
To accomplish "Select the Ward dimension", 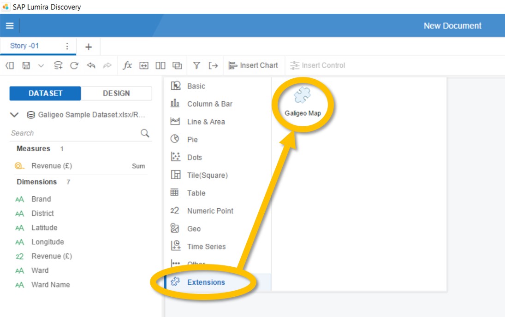I will point(40,270).
